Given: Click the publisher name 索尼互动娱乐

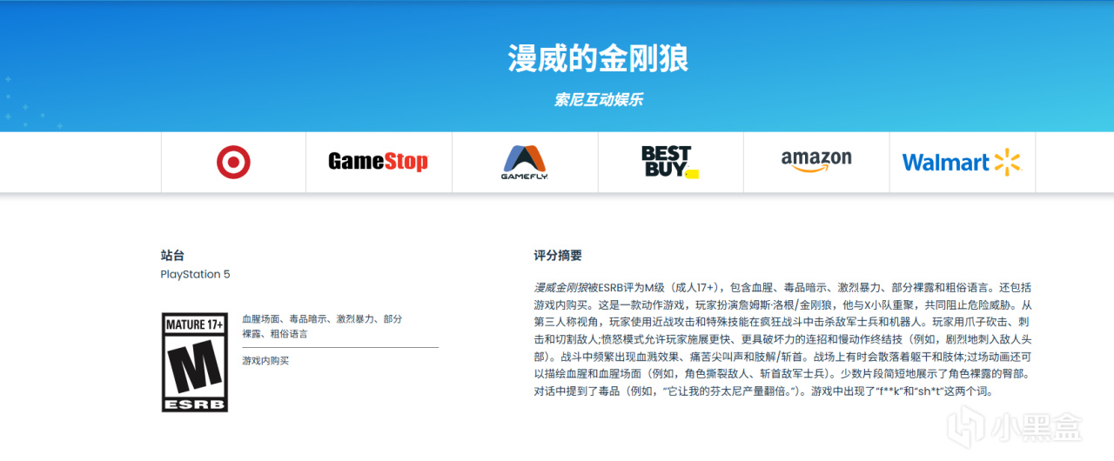Looking at the screenshot, I should (599, 100).
